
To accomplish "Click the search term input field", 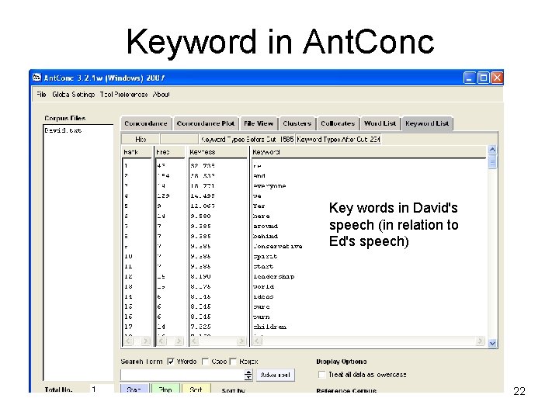I will click(x=182, y=375).
